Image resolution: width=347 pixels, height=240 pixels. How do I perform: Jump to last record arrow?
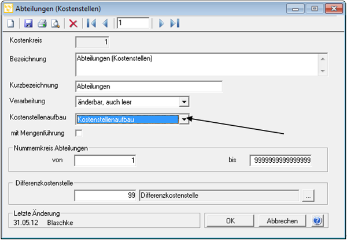coord(175,24)
